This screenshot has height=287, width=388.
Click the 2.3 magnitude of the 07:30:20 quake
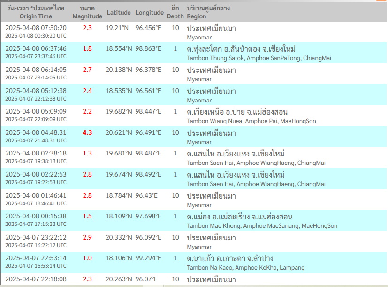coord(87,28)
